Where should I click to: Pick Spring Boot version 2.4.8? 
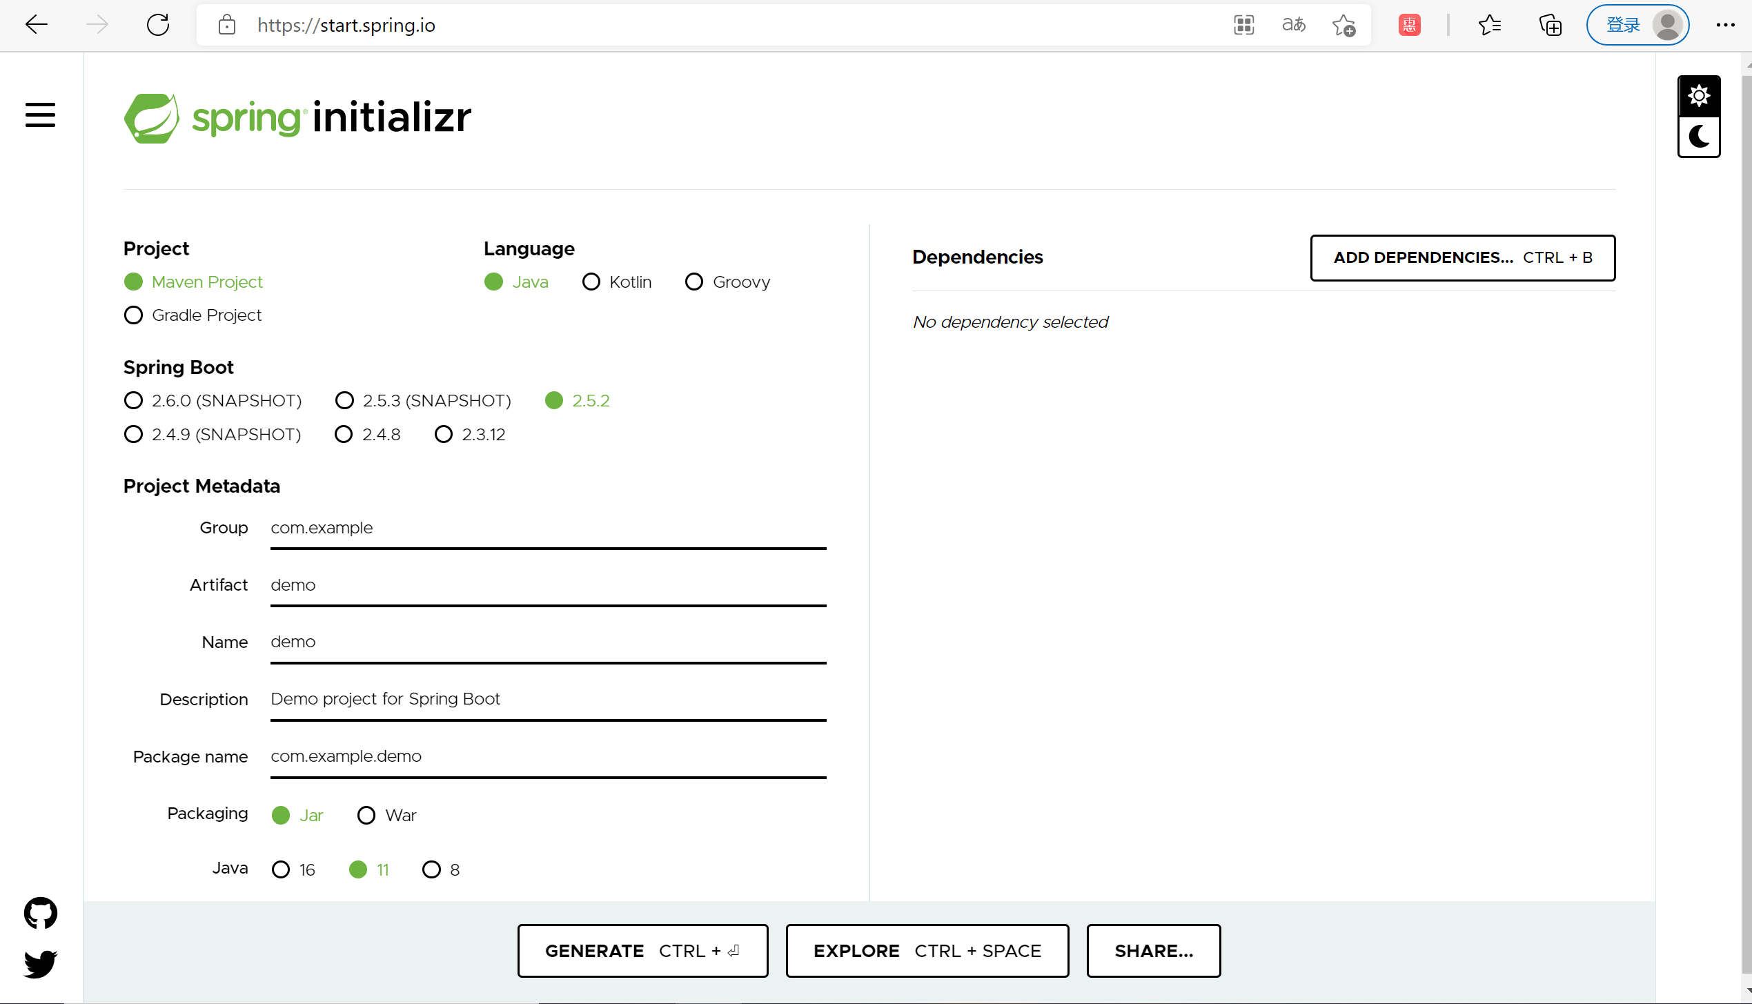tap(344, 435)
